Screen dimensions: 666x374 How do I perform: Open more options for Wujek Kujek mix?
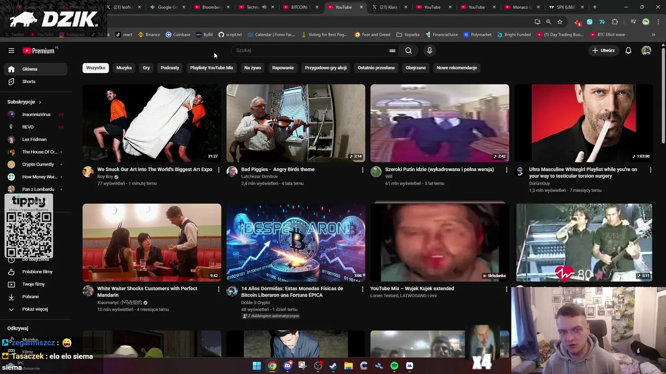click(x=507, y=289)
